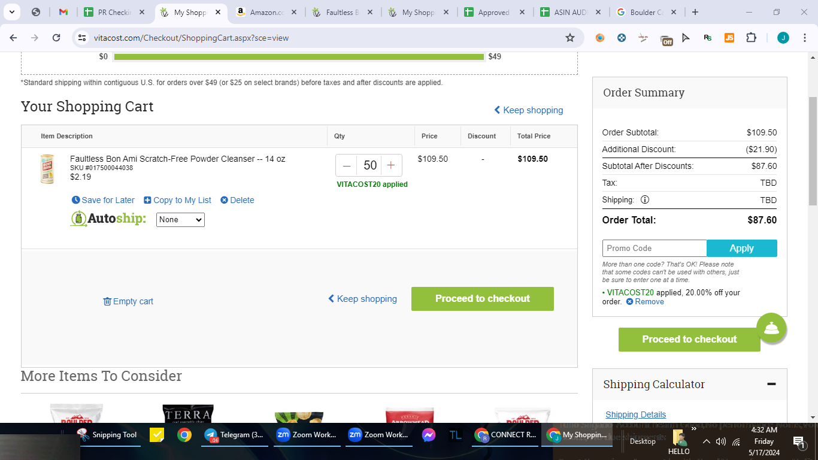Increase quantity with the plus button
The width and height of the screenshot is (818, 460).
click(391, 165)
